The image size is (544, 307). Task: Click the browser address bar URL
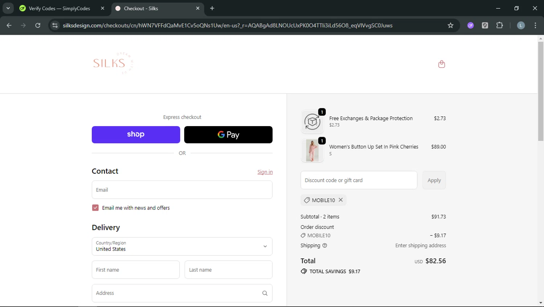click(228, 25)
